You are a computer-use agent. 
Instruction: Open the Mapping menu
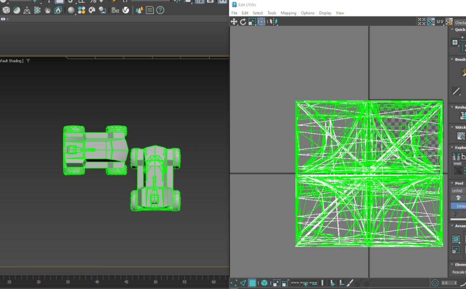(x=288, y=13)
